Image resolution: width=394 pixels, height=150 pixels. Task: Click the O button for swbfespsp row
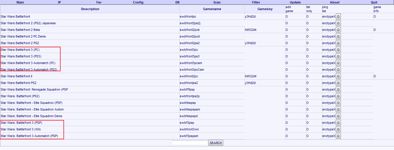[338, 103]
